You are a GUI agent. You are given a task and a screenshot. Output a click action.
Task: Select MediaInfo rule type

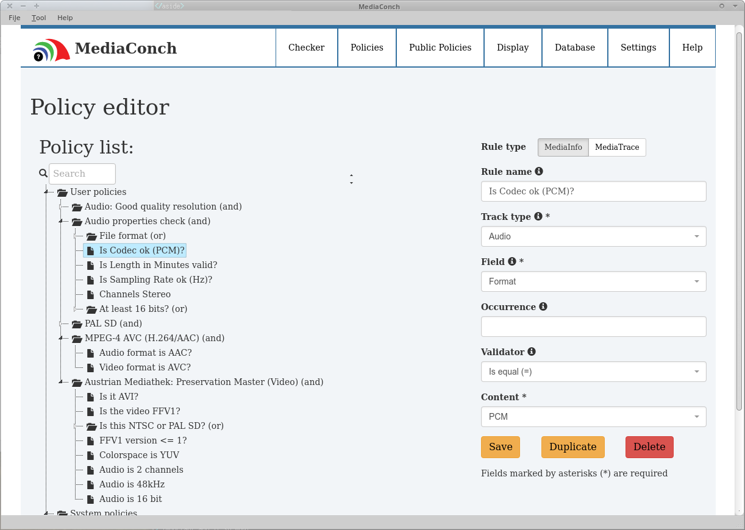pyautogui.click(x=563, y=147)
